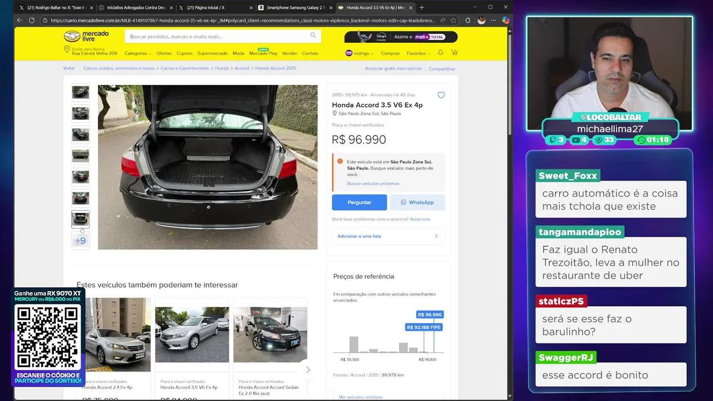The width and height of the screenshot is (713, 401).
Task: Open the Honda breadcrumb
Action: coord(222,68)
